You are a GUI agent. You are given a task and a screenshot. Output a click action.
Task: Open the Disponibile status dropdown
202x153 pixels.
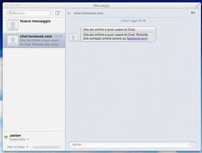(19, 140)
